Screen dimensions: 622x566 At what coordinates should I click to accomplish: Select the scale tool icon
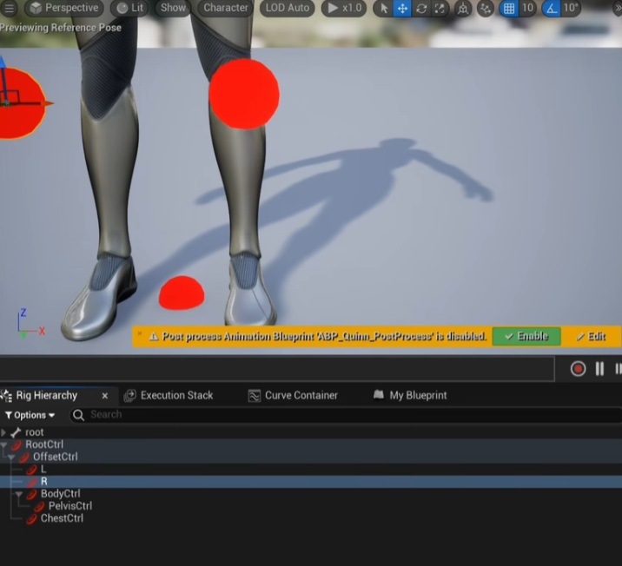pos(440,8)
